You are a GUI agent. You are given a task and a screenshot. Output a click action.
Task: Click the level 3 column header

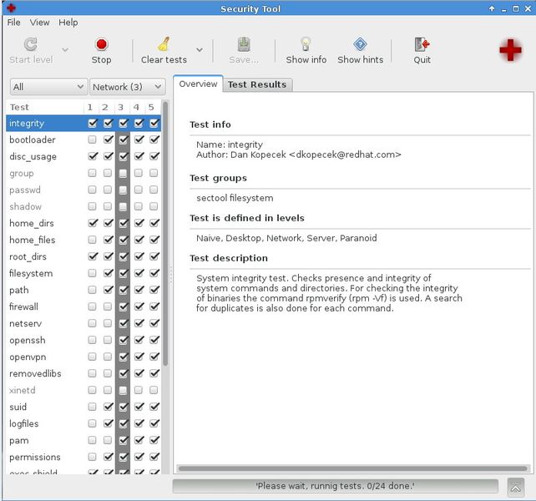click(121, 108)
